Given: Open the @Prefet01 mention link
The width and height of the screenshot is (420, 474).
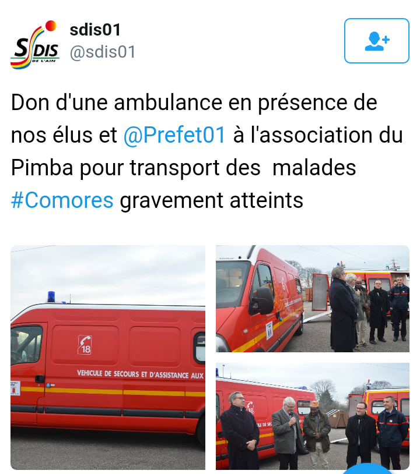Looking at the screenshot, I should 174,135.
